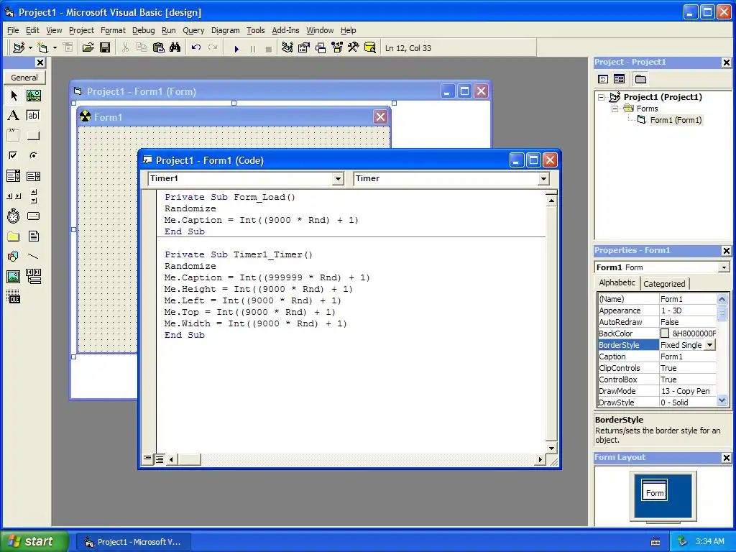
Task: Open the arrow beside the Add Form icon
Action: tap(55, 48)
